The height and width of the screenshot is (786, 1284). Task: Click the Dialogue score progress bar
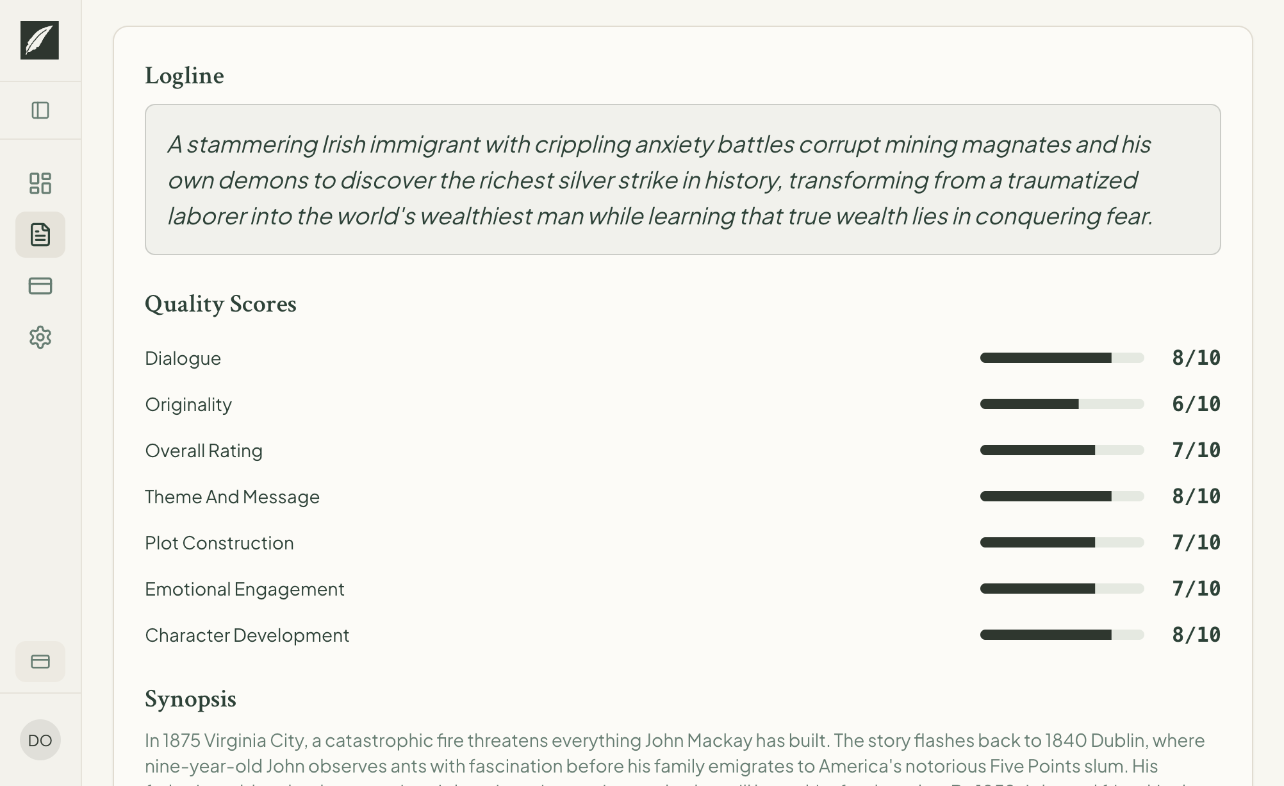pos(1061,358)
